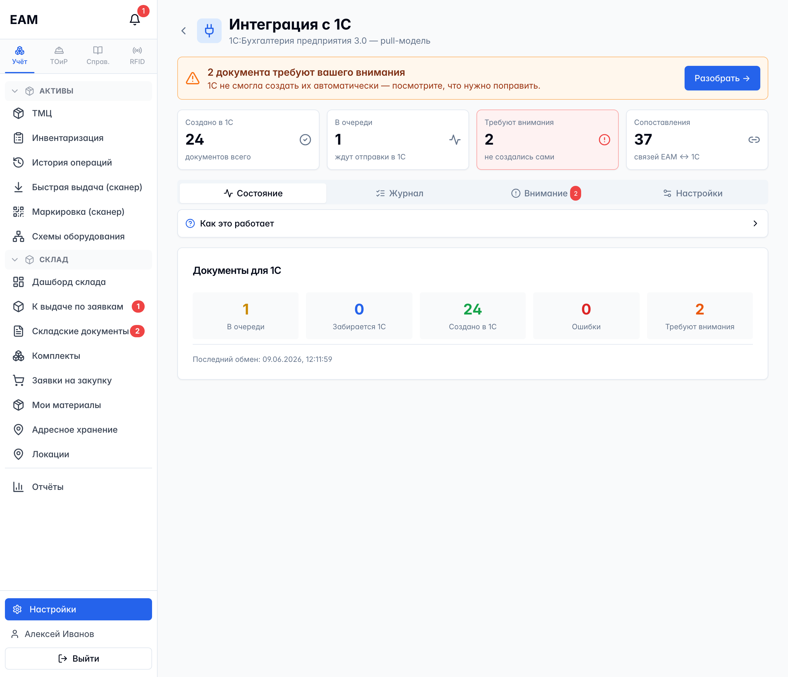Screen dimensions: 788x677
Task: Click the link icon in Сопоставления card
Action: click(x=754, y=140)
